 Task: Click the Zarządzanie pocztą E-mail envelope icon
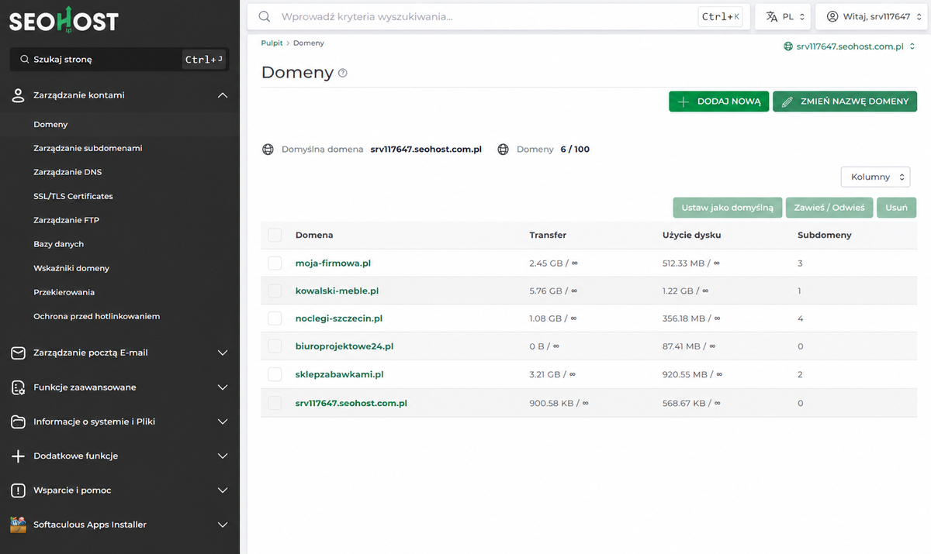[x=19, y=353]
